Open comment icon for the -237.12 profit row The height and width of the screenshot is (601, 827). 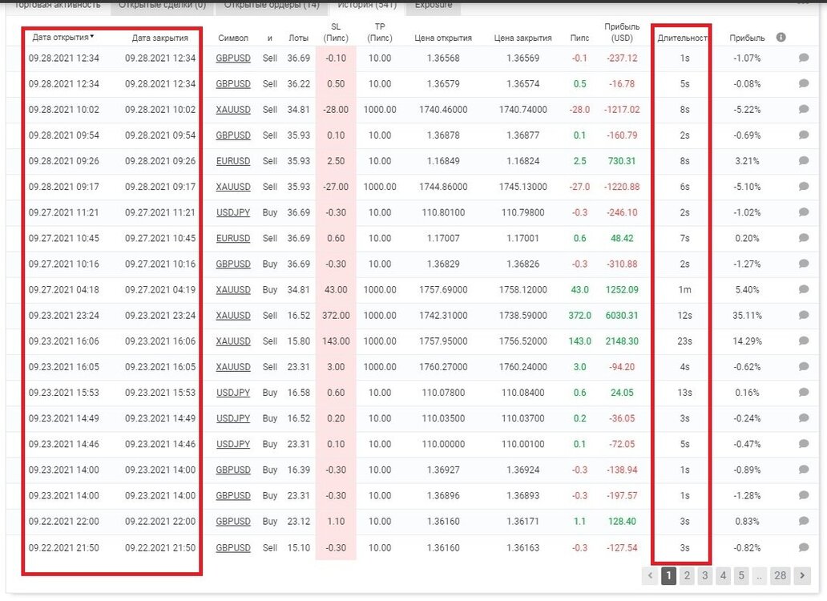[804, 58]
